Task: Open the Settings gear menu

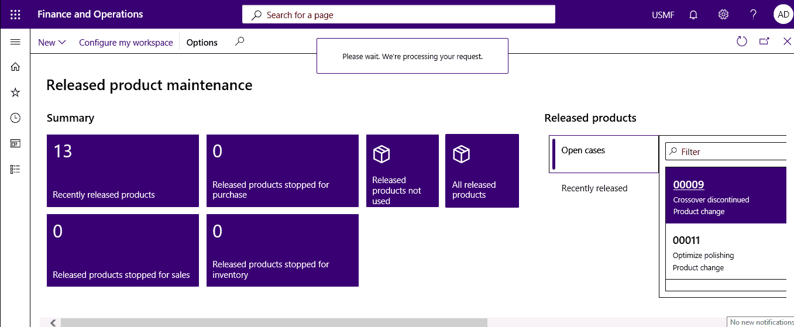Action: [x=723, y=15]
